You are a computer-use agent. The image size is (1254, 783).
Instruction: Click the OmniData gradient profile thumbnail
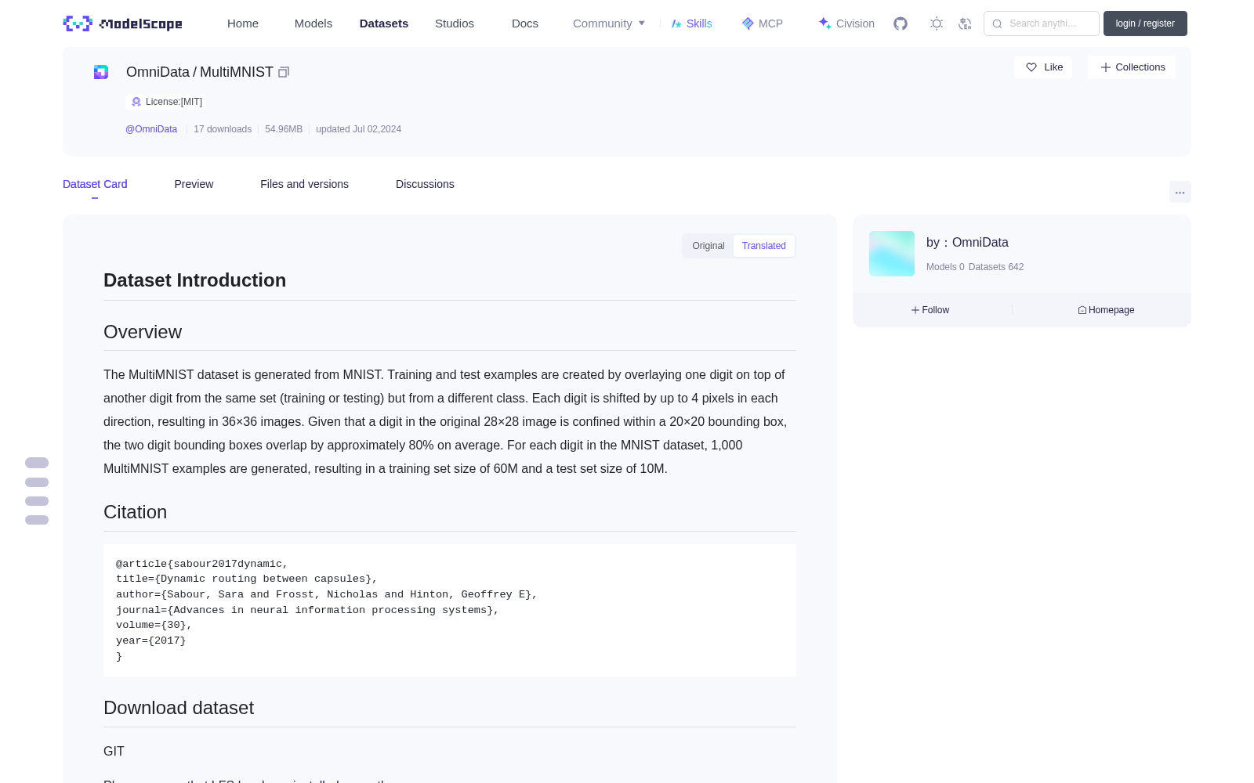pyautogui.click(x=892, y=254)
